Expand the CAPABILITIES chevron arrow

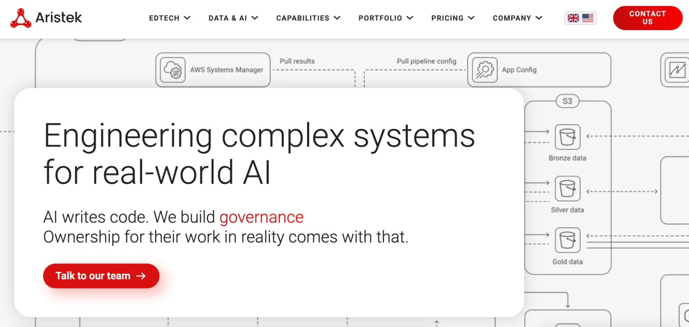(337, 18)
